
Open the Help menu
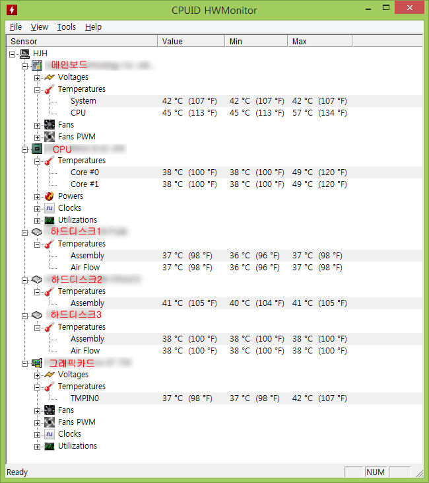coord(93,27)
